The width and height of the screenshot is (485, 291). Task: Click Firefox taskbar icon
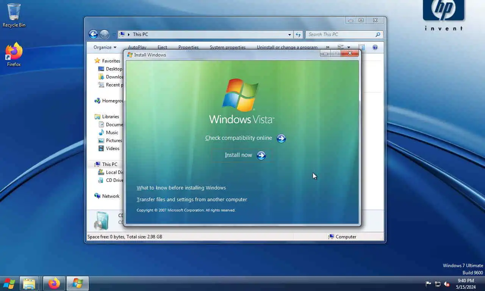coord(54,283)
